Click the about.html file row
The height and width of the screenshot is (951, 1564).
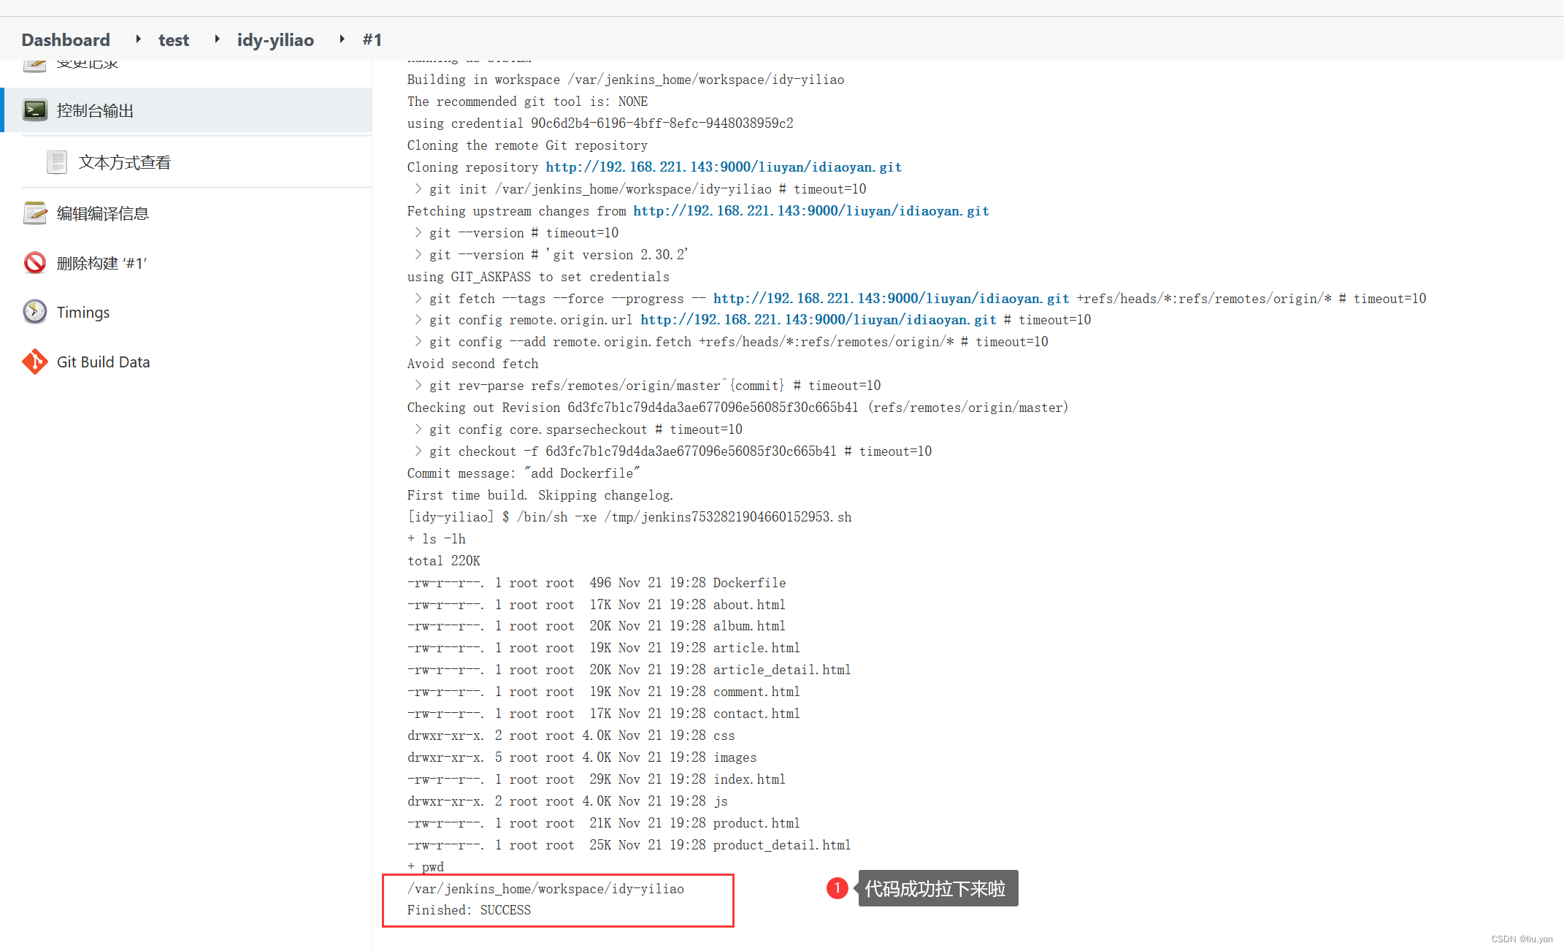(597, 604)
